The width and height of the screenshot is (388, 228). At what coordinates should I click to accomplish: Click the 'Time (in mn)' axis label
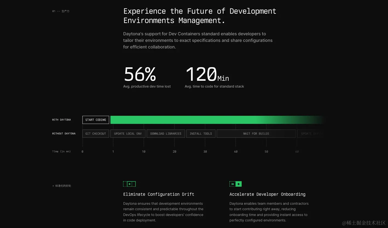pyautogui.click(x=61, y=152)
